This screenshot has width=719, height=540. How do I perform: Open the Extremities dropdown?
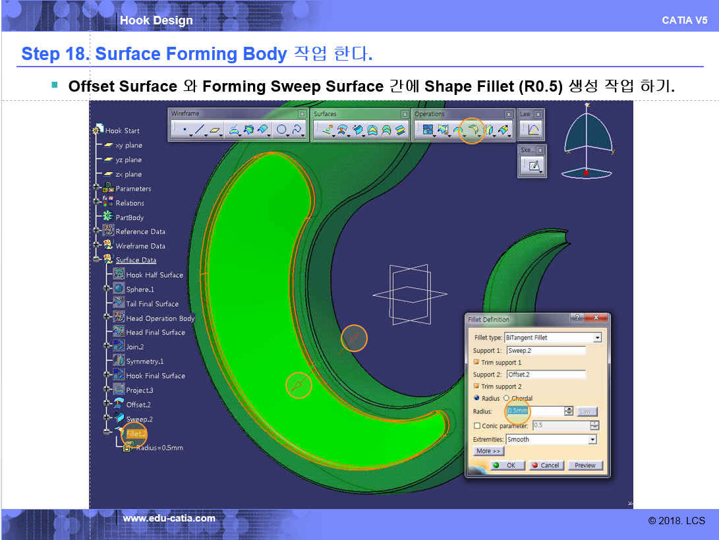[x=592, y=440]
